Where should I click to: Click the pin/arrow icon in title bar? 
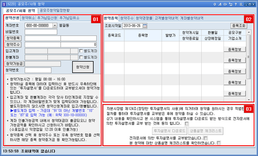225,4
